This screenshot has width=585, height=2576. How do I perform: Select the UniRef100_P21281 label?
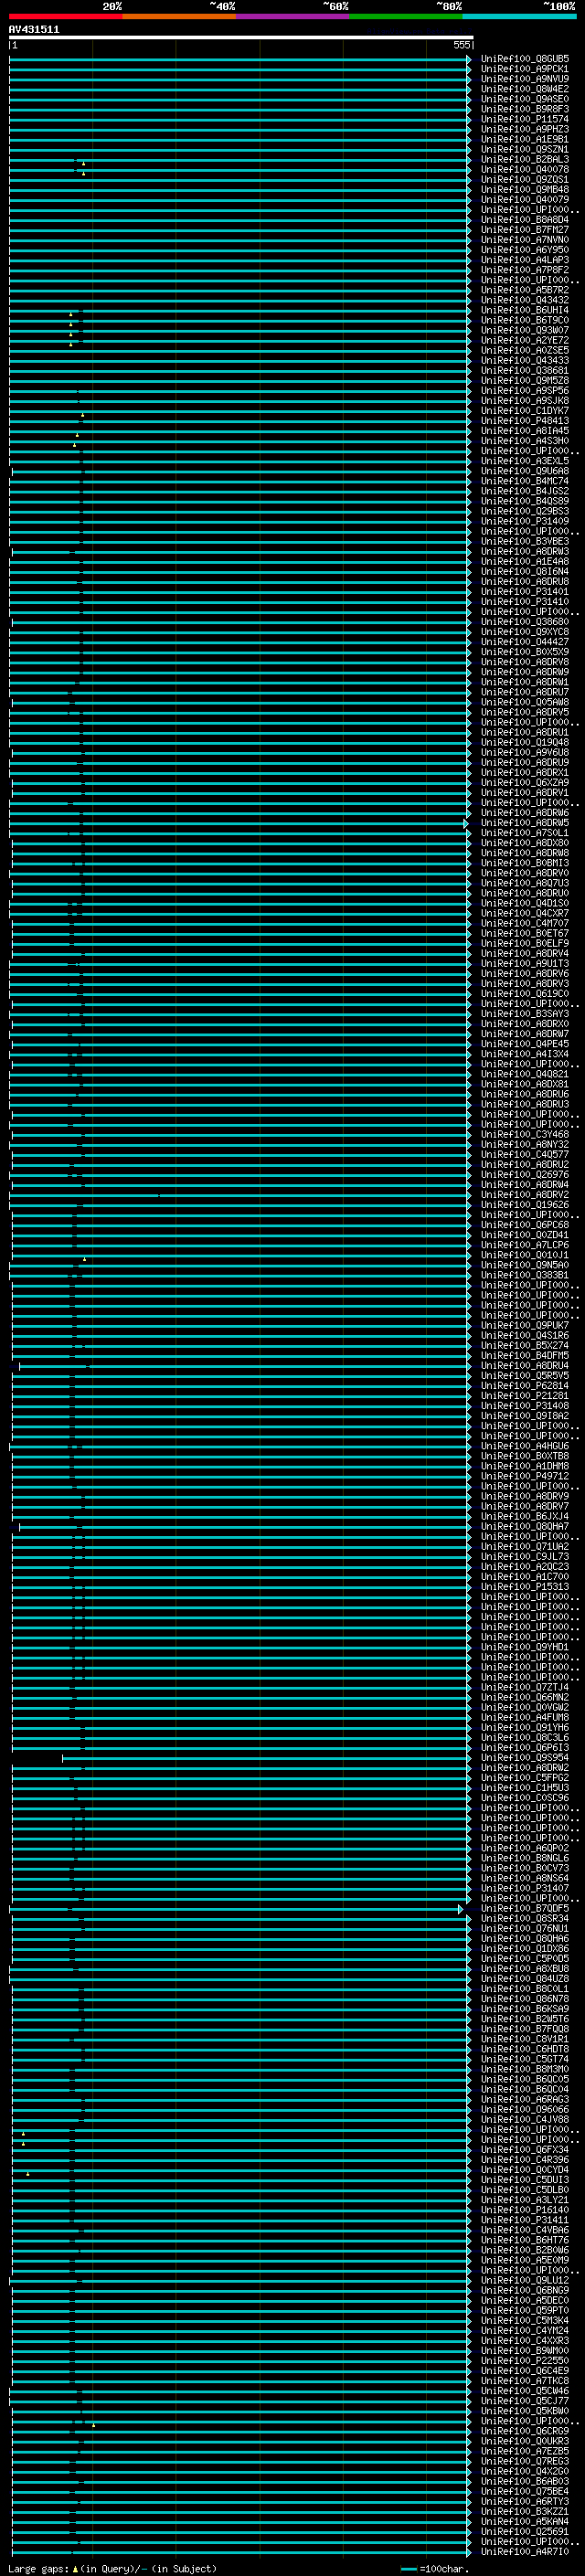point(525,1396)
